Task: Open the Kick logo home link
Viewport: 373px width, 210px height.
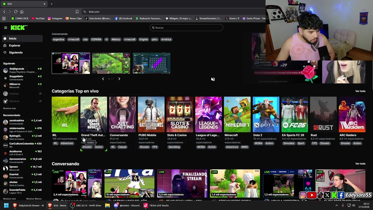Action: 19,28
